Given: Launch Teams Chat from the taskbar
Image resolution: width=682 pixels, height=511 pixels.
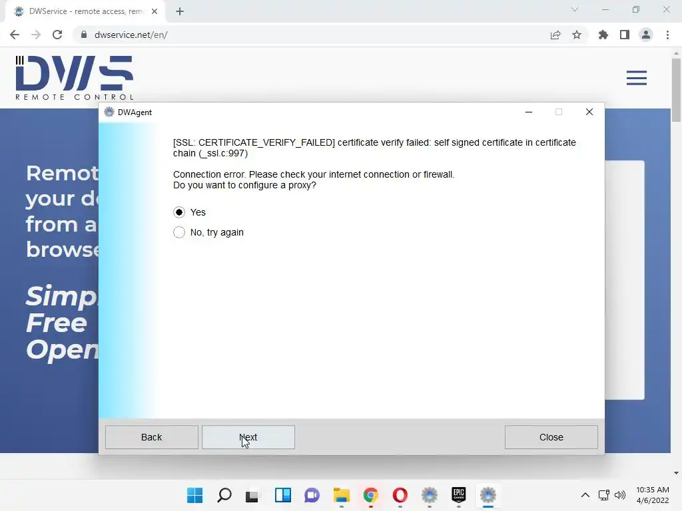Looking at the screenshot, I should click(312, 495).
